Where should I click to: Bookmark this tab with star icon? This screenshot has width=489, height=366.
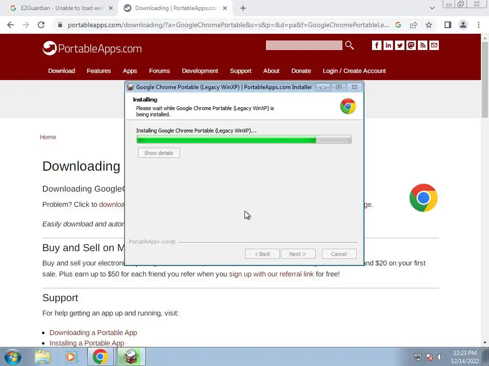click(x=429, y=25)
